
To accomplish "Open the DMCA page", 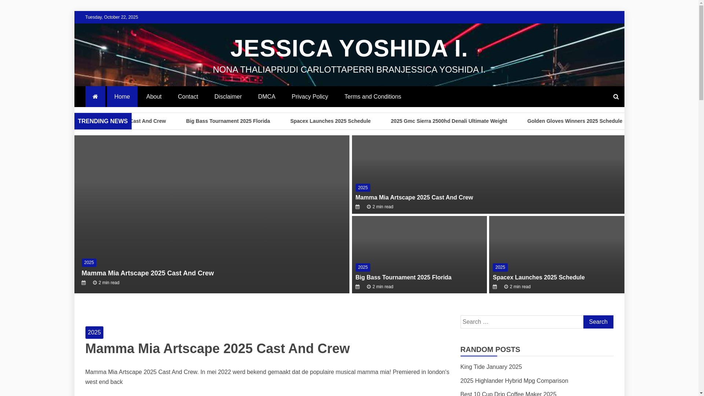I will (267, 97).
